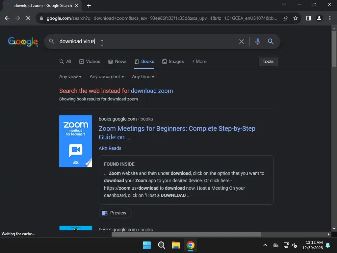The height and width of the screenshot is (253, 337).
Task: Show hidden system tray icons
Action: click(265, 245)
